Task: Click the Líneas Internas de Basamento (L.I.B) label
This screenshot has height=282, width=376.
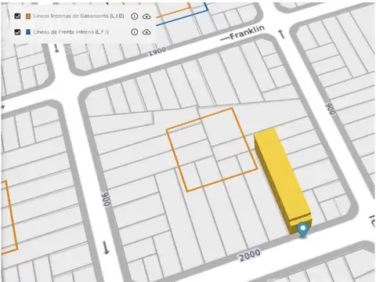Action: click(x=78, y=16)
